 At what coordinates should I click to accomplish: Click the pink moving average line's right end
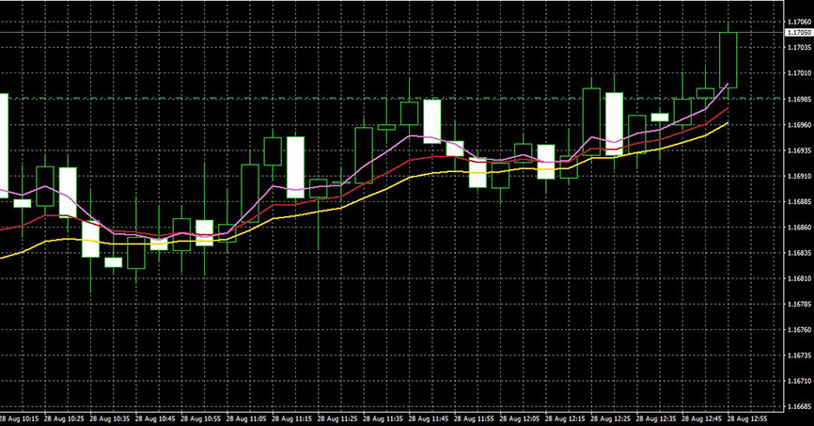tap(727, 85)
